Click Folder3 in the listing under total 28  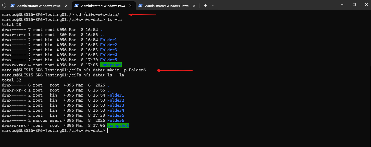point(109,50)
